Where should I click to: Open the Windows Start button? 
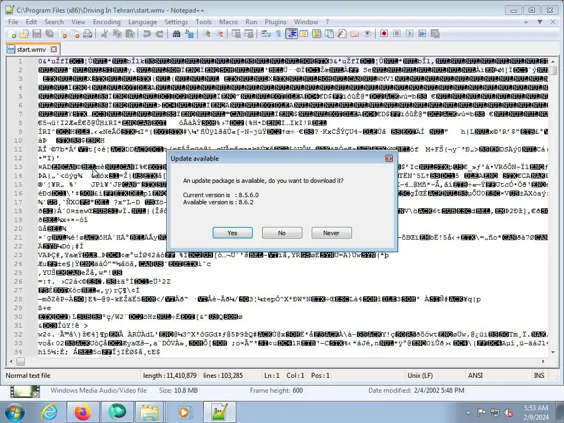tap(14, 412)
